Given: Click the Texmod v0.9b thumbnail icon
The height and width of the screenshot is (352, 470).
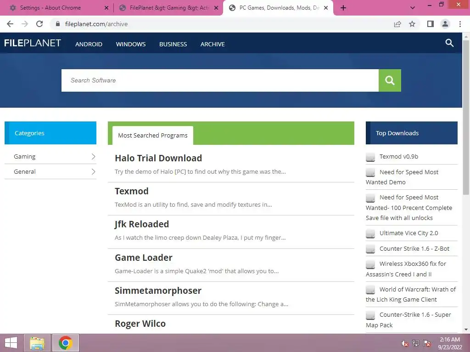Looking at the screenshot, I should [x=370, y=157].
